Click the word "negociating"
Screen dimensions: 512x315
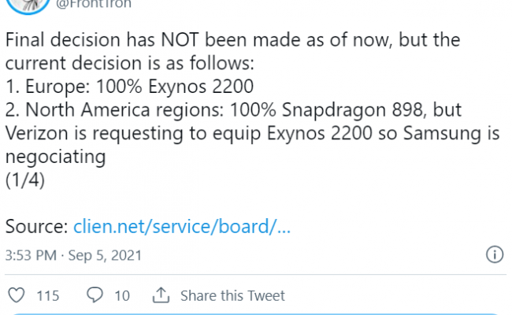click(x=56, y=157)
